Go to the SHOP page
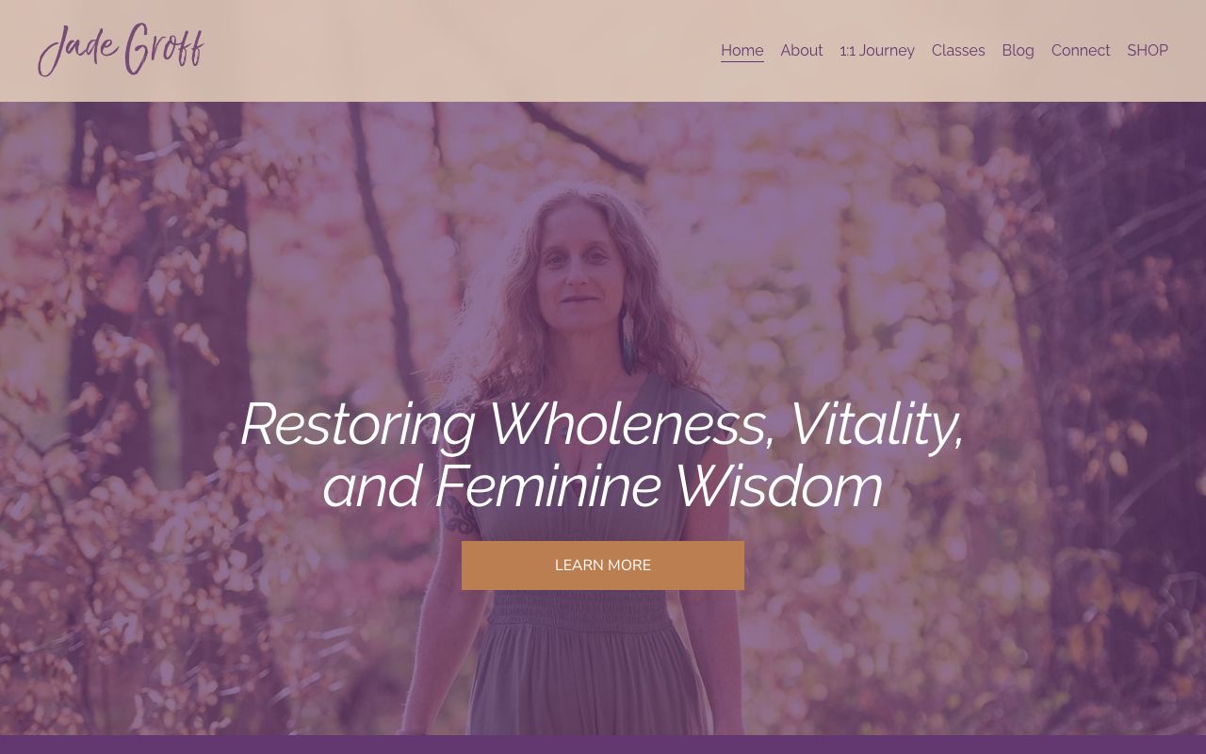 (x=1148, y=51)
